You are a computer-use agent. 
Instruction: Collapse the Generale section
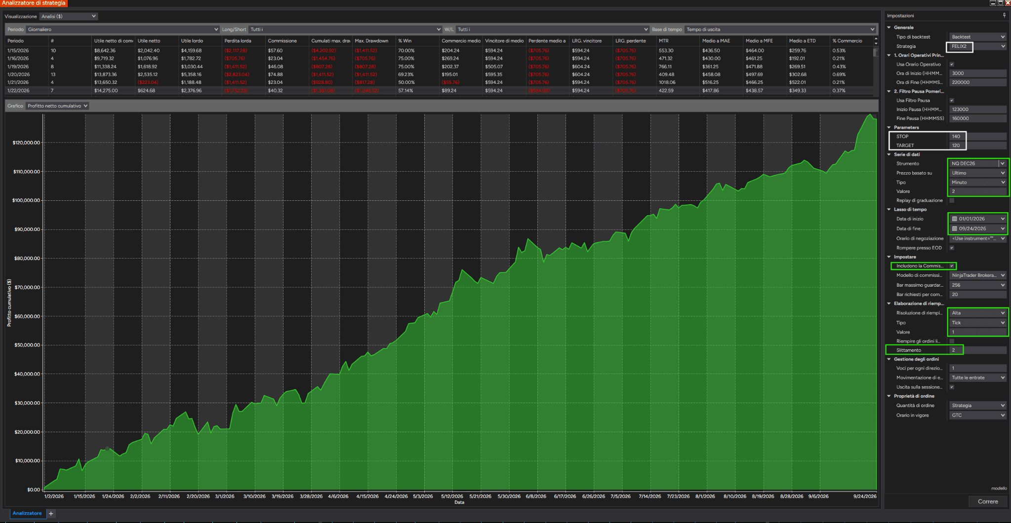click(x=889, y=28)
